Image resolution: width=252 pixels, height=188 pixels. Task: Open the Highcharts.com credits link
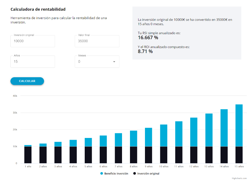pyautogui.click(x=239, y=178)
